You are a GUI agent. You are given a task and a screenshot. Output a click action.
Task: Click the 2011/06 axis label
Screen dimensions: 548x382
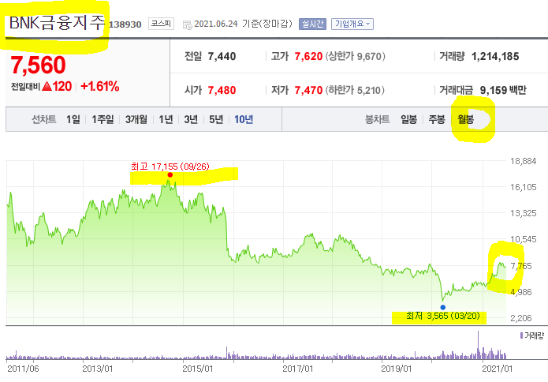23,369
